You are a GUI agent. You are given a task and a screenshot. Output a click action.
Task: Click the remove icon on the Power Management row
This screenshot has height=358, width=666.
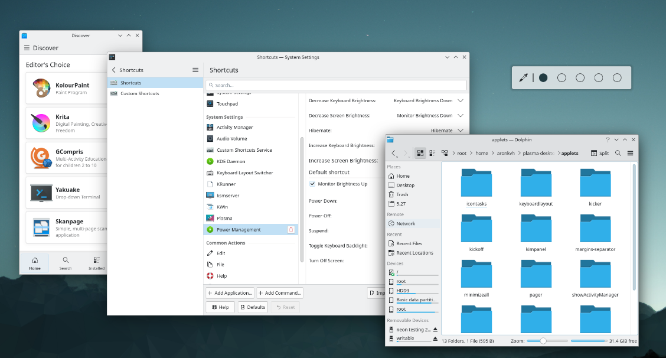click(291, 230)
